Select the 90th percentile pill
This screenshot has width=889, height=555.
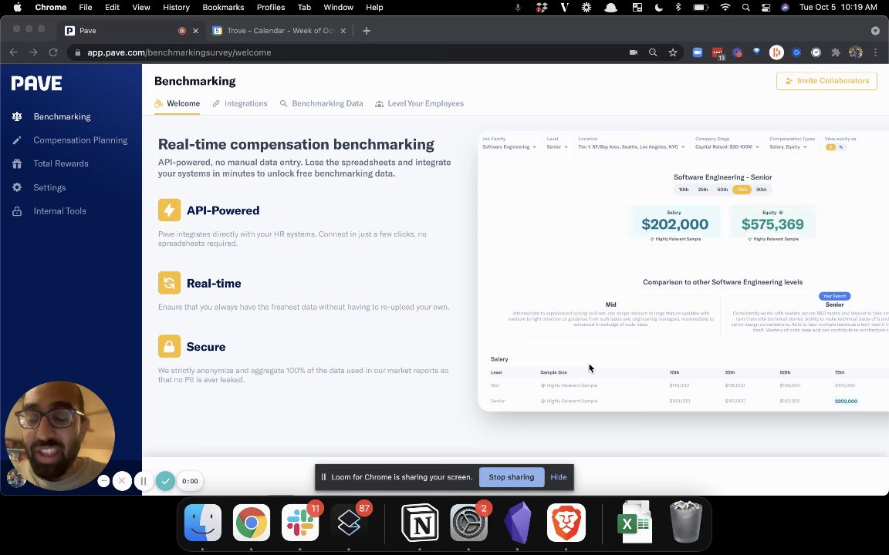click(762, 190)
